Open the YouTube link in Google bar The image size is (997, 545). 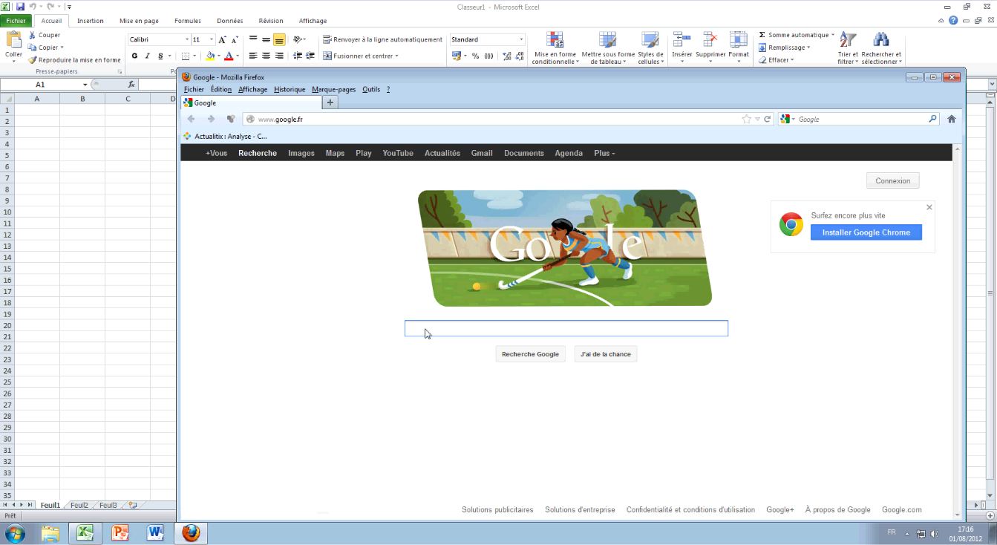pyautogui.click(x=398, y=153)
